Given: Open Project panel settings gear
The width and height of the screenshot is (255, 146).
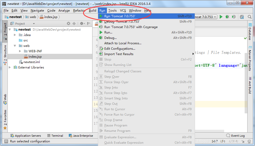Looking at the screenshot, I should pos(82,24).
